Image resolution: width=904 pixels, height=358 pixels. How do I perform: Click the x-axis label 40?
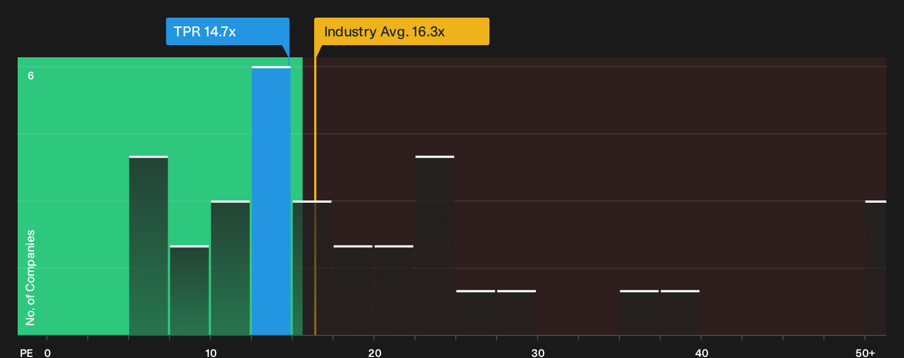click(x=702, y=353)
